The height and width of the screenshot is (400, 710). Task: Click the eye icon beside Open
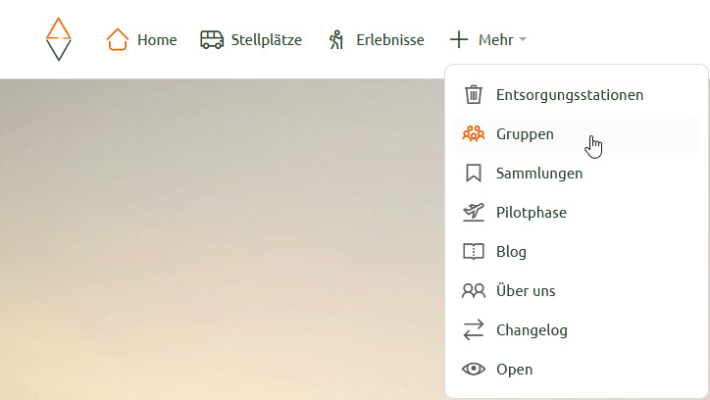(474, 370)
